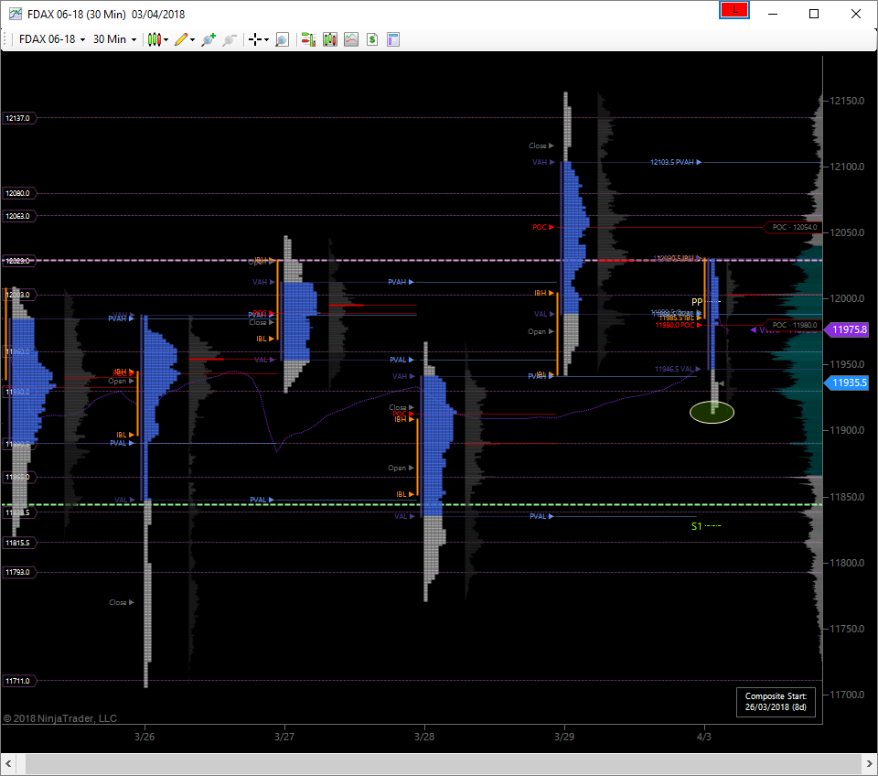Click the 11700.0 value on price axis
The height and width of the screenshot is (776, 878).
coord(847,695)
